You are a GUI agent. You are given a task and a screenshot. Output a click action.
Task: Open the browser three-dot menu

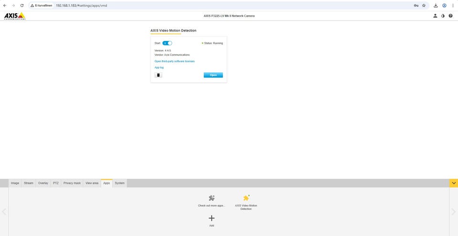click(x=453, y=6)
